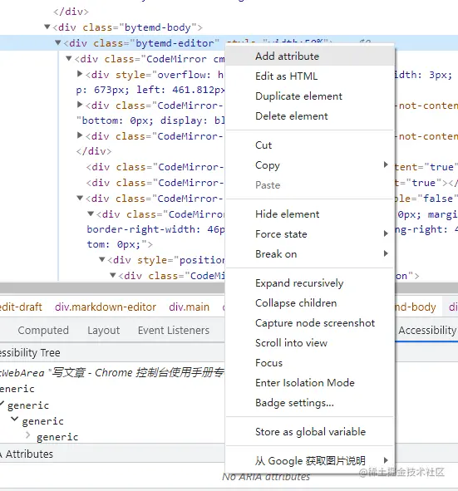Switch to the Computed tab
The height and width of the screenshot is (491, 458).
coord(43,331)
